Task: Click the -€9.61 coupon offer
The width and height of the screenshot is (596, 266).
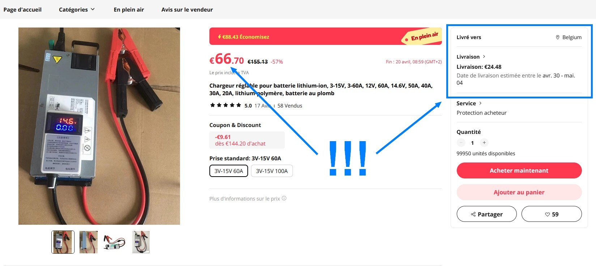Action: (x=247, y=140)
